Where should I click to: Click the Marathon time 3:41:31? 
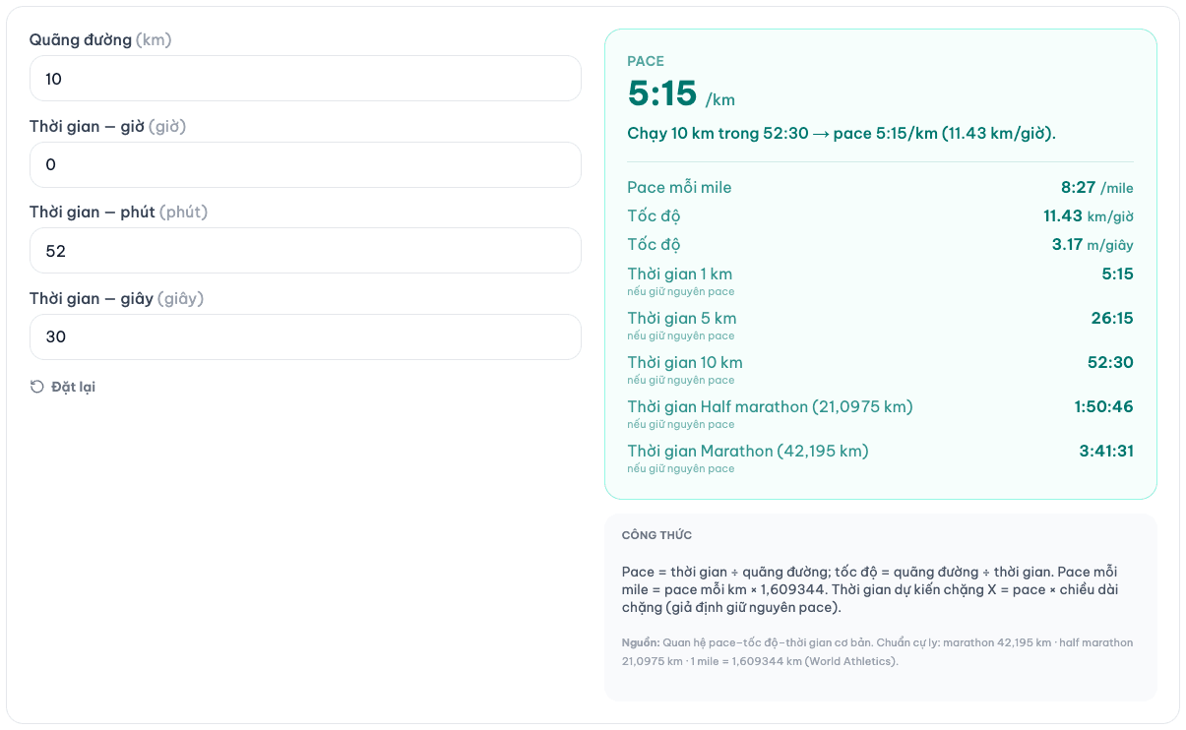click(1106, 451)
